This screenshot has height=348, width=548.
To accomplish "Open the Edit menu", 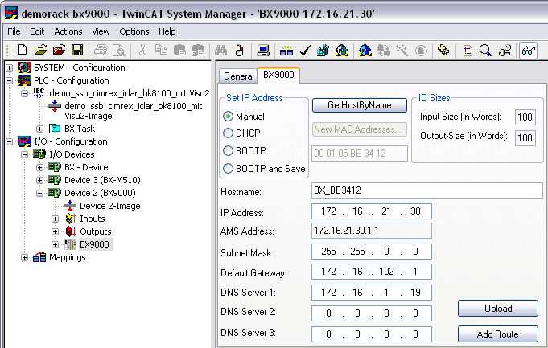I will (37, 31).
